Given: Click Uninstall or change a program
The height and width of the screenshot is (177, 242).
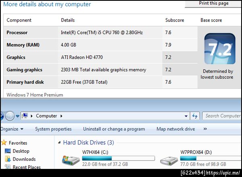Looking at the screenshot, I should coord(114,129).
